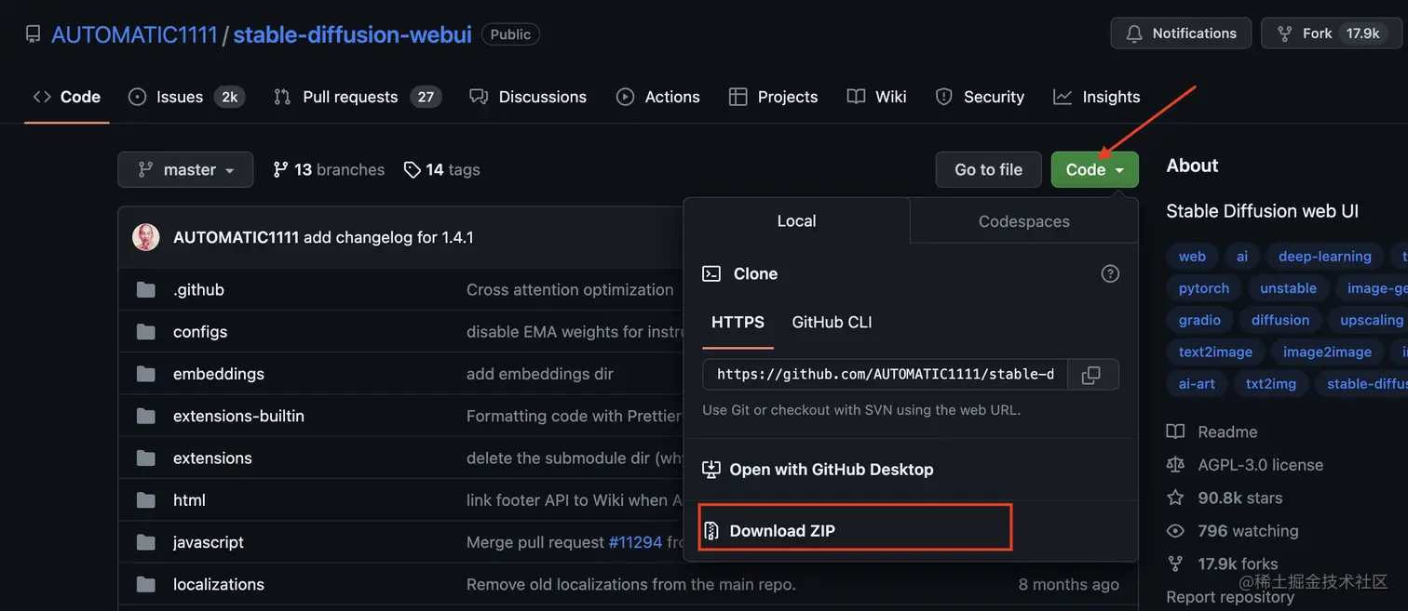Image resolution: width=1408 pixels, height=611 pixels.
Task: Click the star icon beside 90.8k stars
Action: 1176,498
